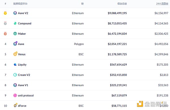Image resolution: width=170 pixels, height=110 pixels.
Task: Click the orange Venus logo icon
Action: (15, 54)
